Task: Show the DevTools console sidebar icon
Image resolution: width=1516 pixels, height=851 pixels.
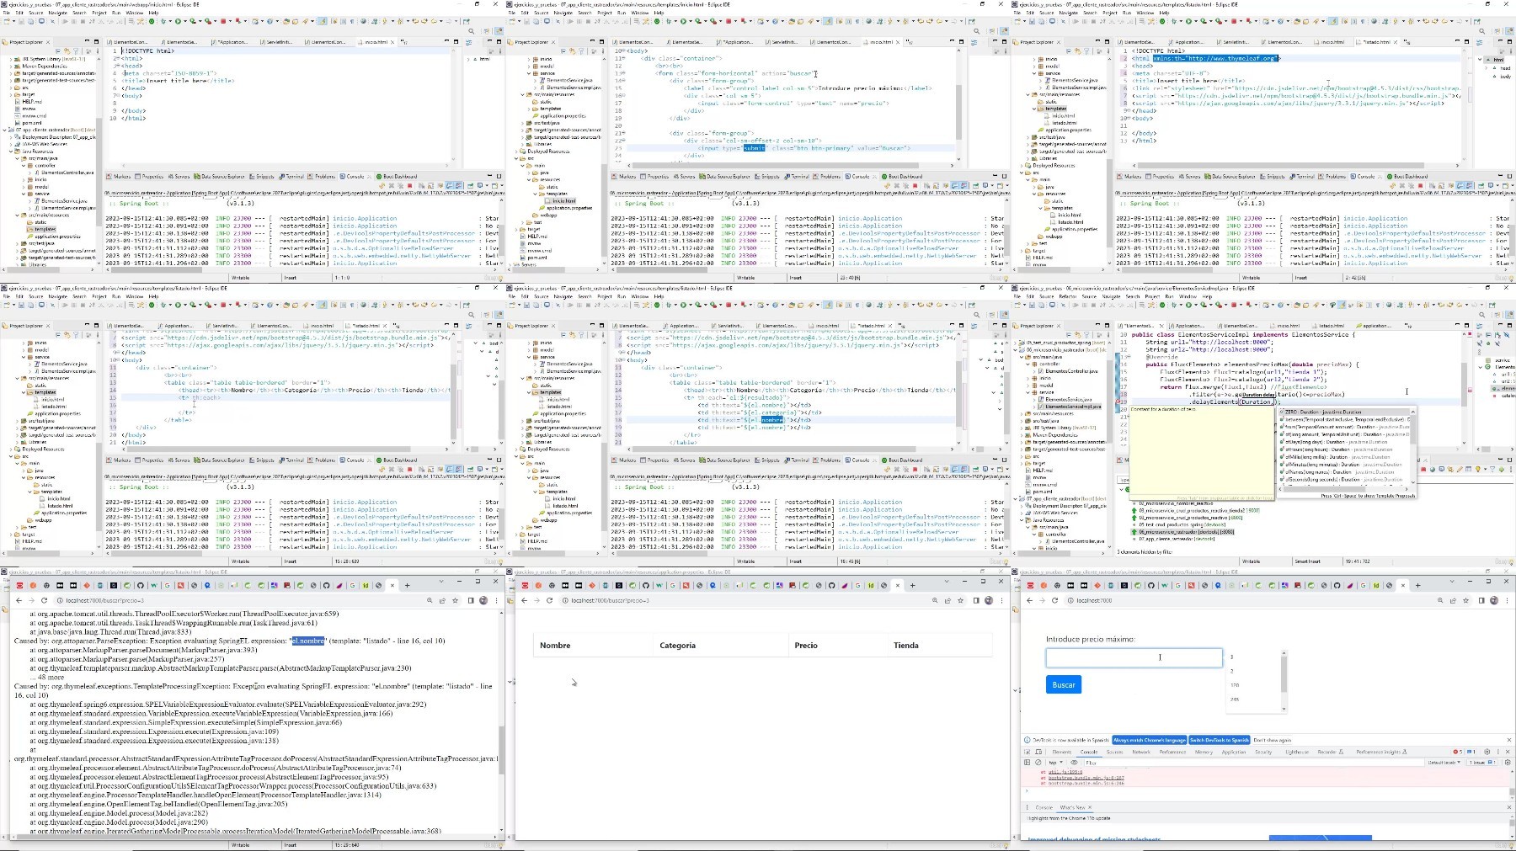Action: (1028, 763)
